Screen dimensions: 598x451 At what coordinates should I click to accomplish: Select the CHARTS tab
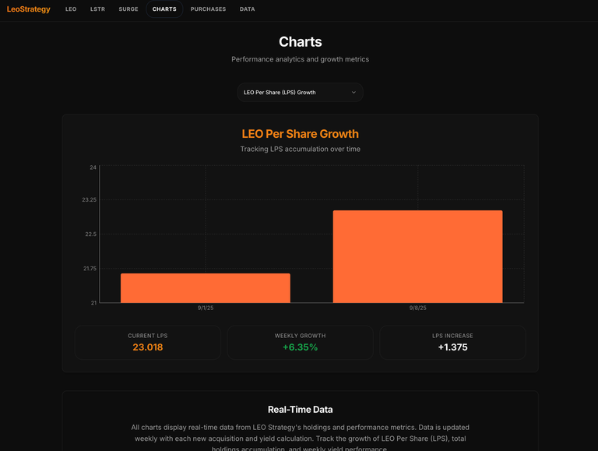point(164,9)
